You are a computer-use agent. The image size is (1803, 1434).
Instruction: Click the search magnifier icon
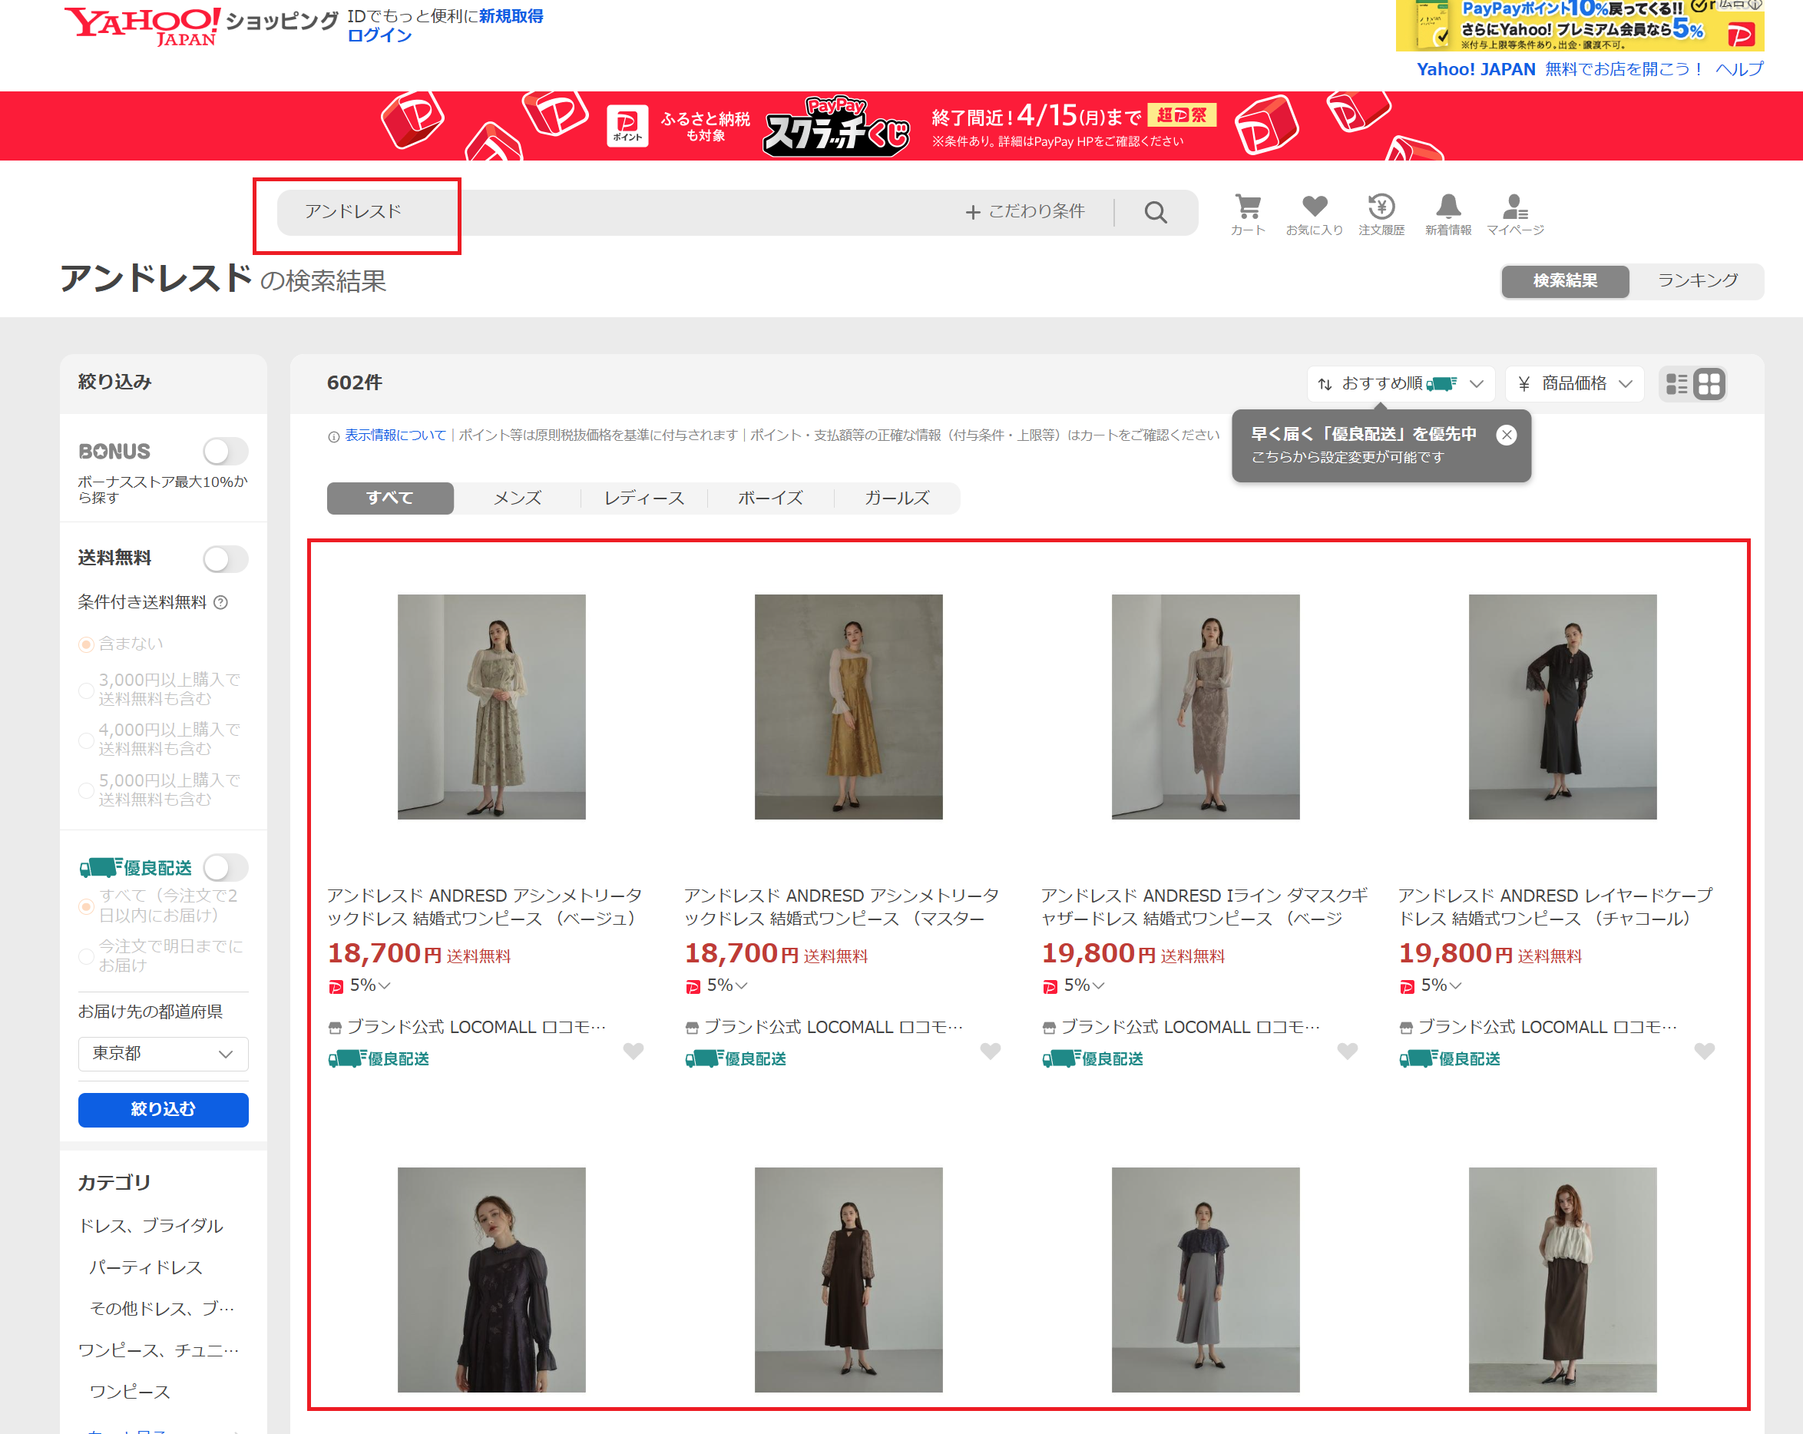pyautogui.click(x=1156, y=213)
